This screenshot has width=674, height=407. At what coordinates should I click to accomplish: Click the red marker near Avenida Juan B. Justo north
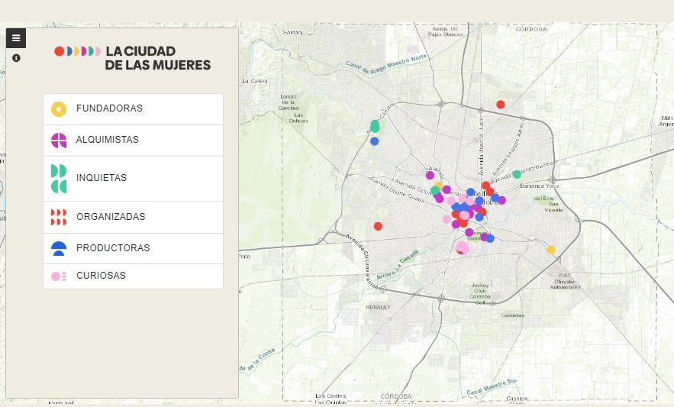[500, 105]
